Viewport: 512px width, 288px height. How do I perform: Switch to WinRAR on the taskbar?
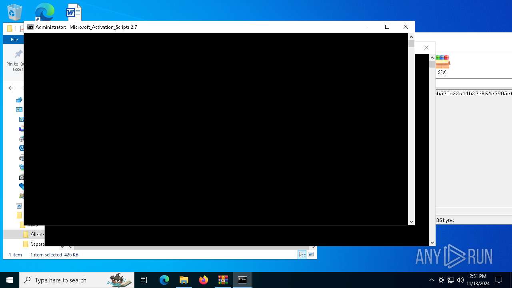(x=223, y=280)
